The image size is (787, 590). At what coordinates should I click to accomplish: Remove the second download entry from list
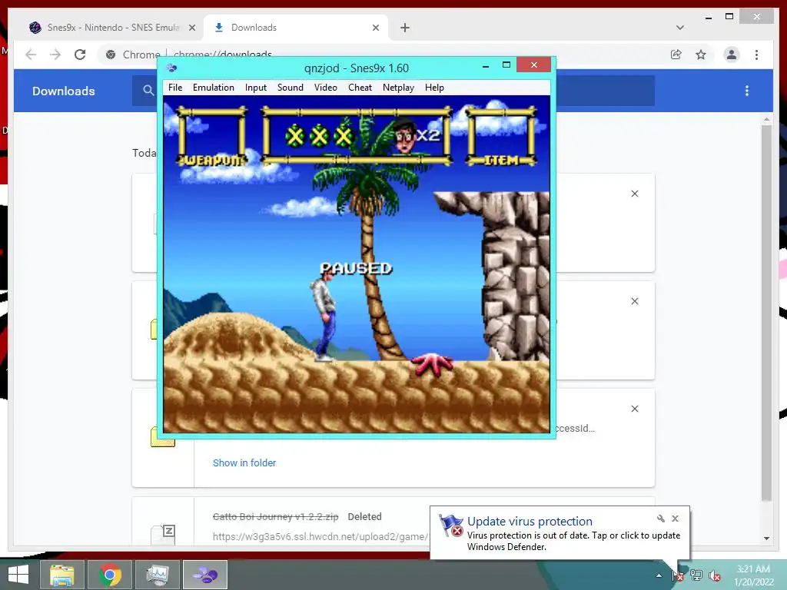point(635,301)
